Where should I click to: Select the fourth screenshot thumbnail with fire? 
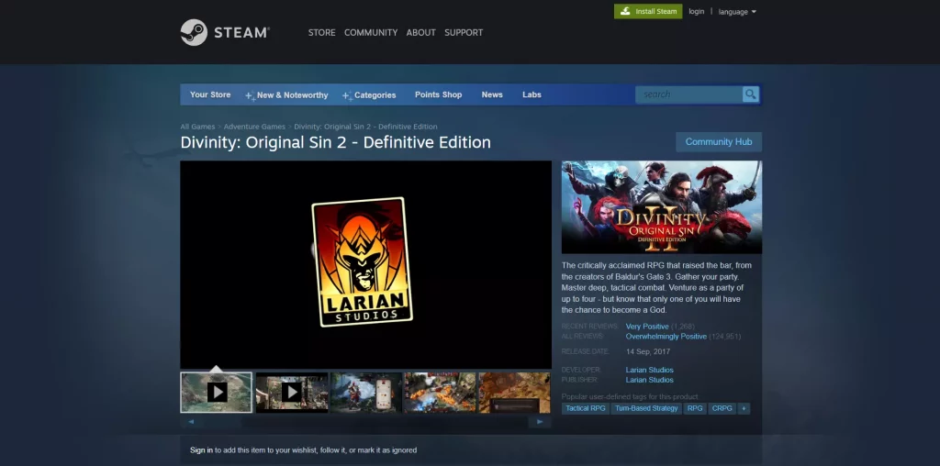pos(440,393)
